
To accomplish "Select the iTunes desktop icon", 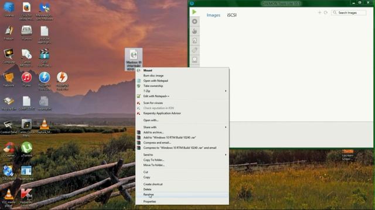I will [x=26, y=79].
